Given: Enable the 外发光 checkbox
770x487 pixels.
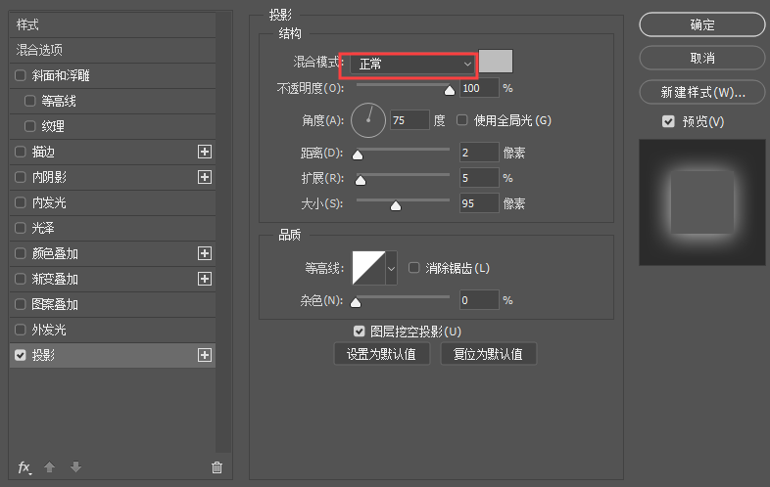Looking at the screenshot, I should click(21, 330).
